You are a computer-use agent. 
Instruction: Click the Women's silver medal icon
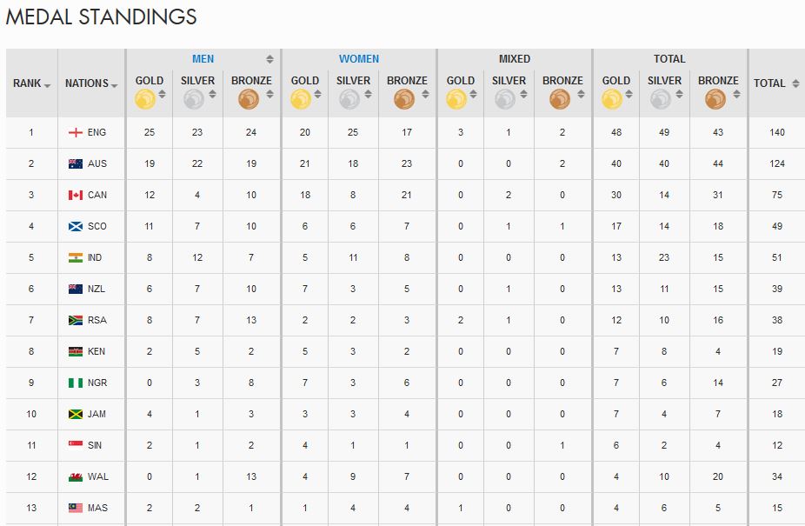pyautogui.click(x=349, y=99)
